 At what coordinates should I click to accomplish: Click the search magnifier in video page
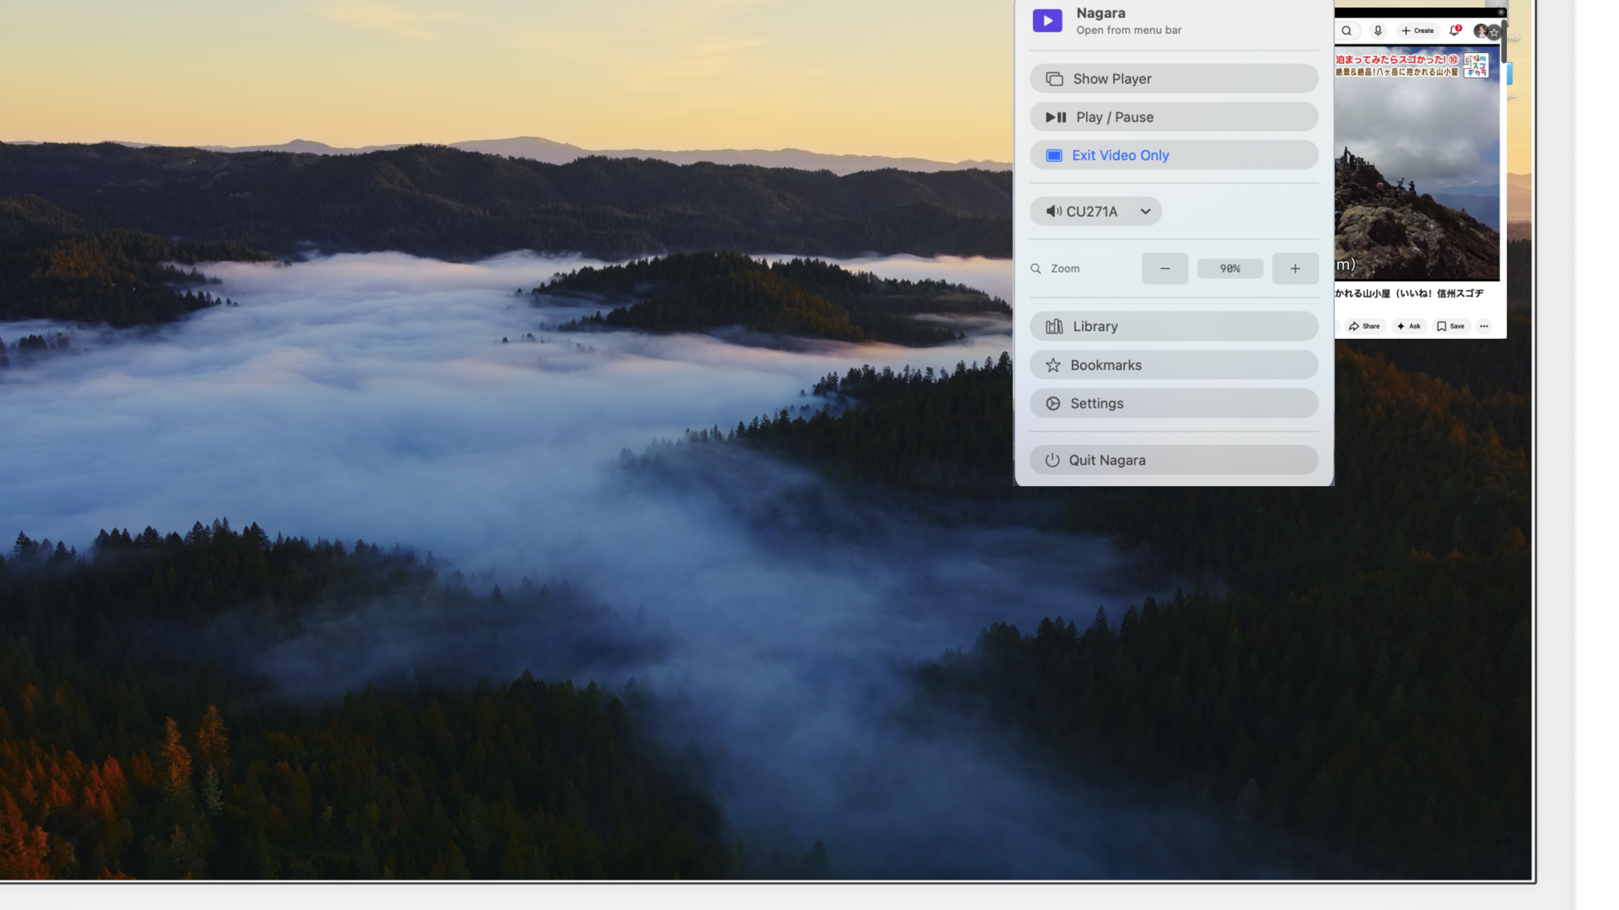point(1346,30)
